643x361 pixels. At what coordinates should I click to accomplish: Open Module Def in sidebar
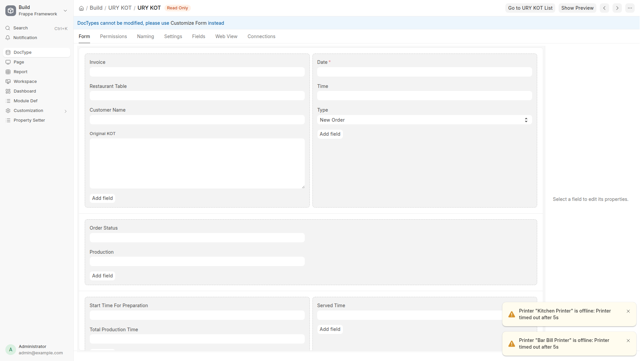[37, 101]
